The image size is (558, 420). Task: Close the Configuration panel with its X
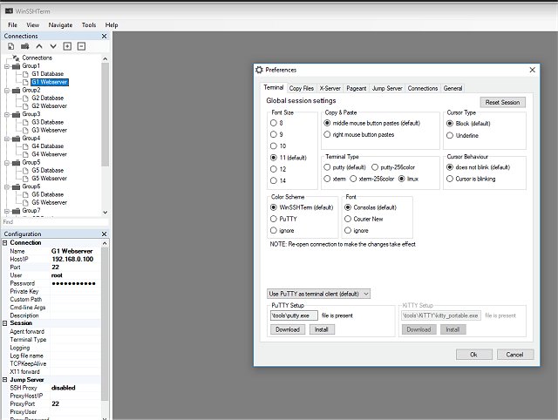coord(104,234)
